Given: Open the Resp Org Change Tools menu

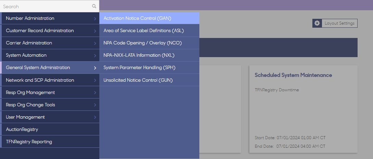Looking at the screenshot, I should pyautogui.click(x=50, y=105).
